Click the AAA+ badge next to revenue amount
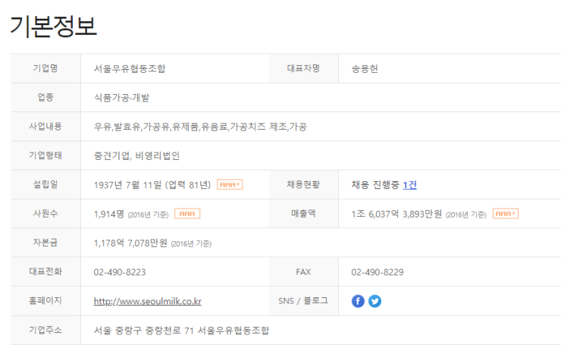This screenshot has width=561, height=345. [x=505, y=214]
